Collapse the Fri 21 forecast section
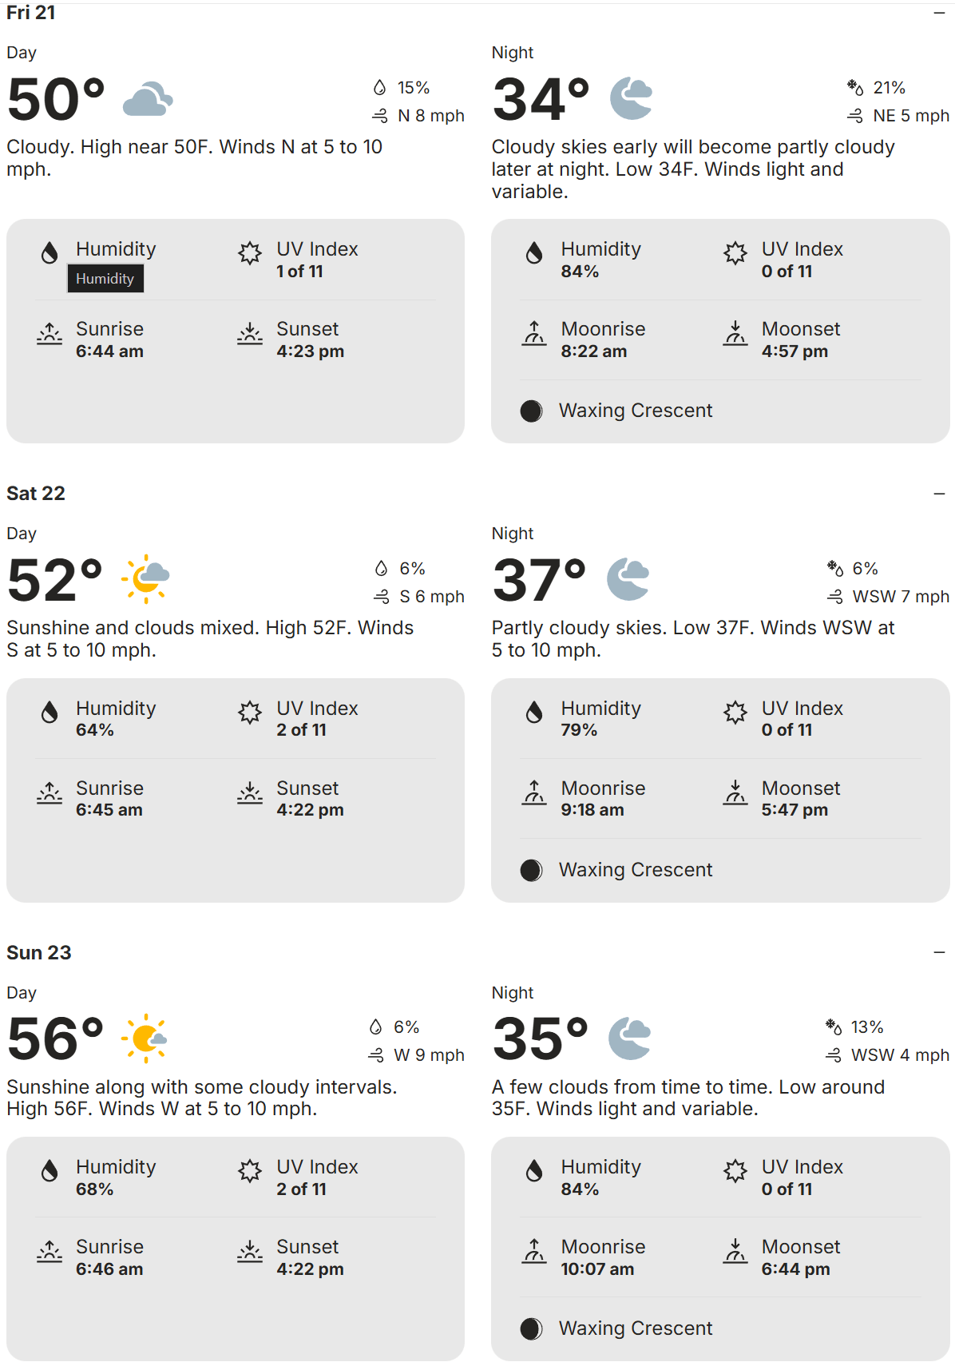 point(939,13)
